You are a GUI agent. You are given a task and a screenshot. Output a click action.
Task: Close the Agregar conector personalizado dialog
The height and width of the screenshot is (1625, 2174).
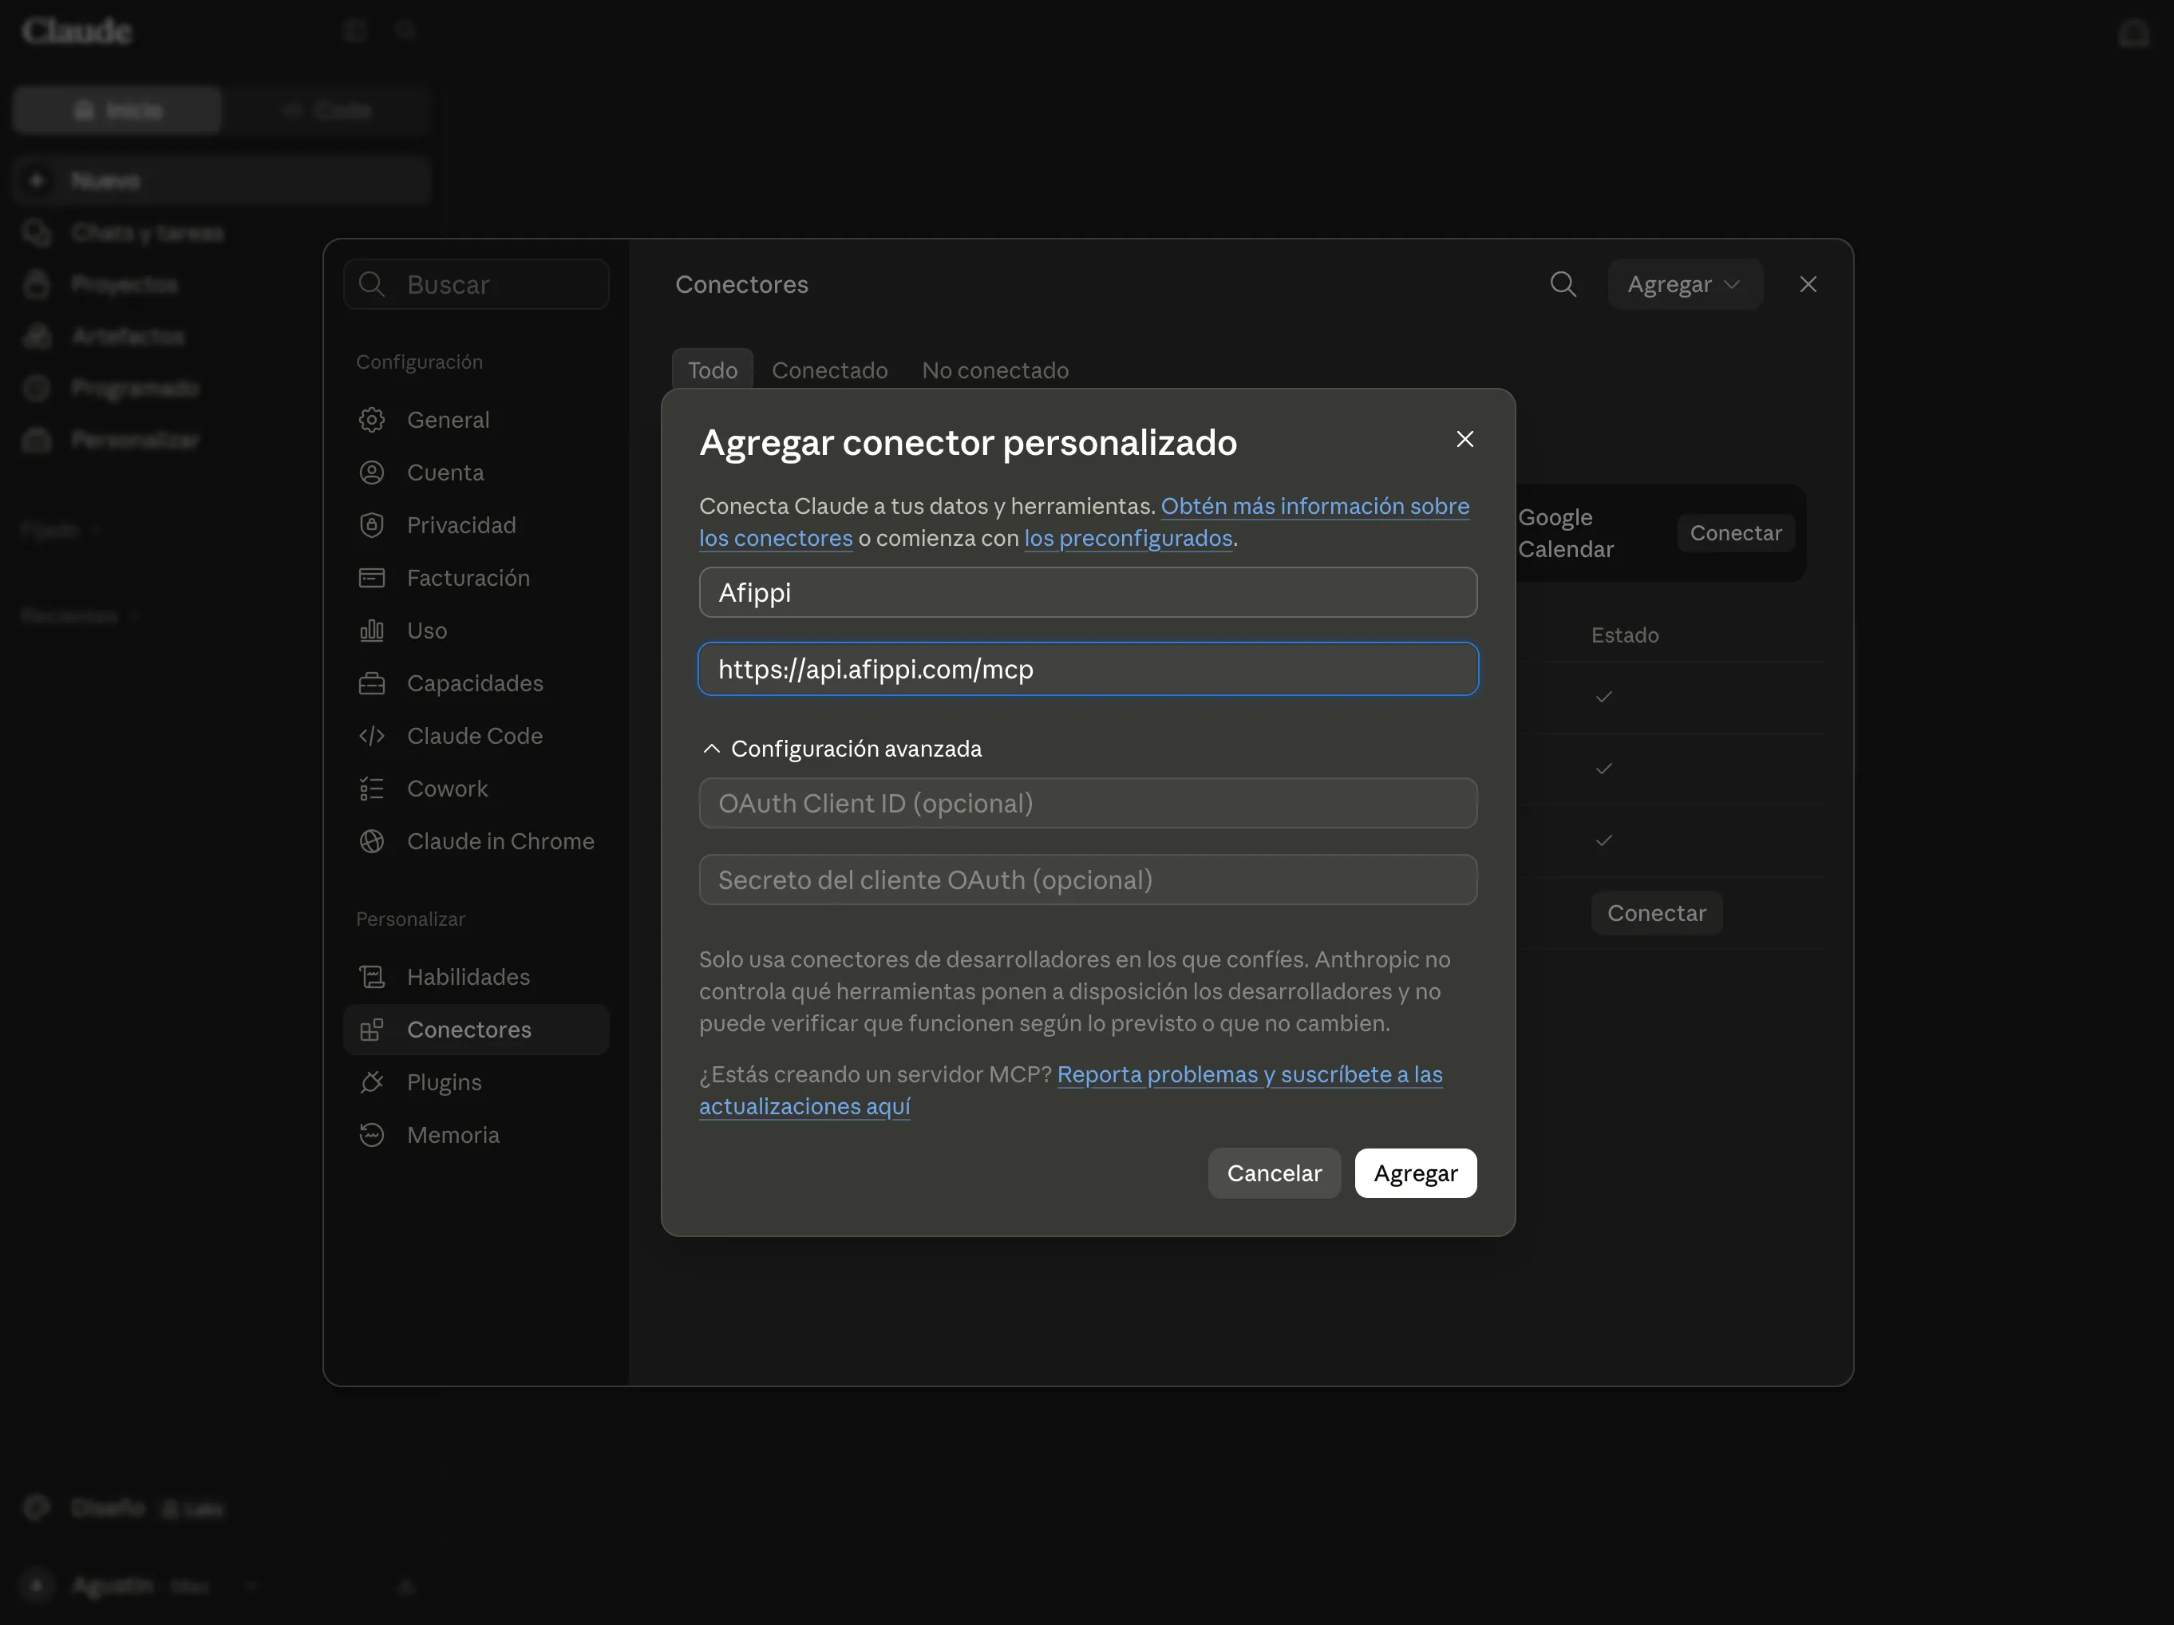(1464, 440)
